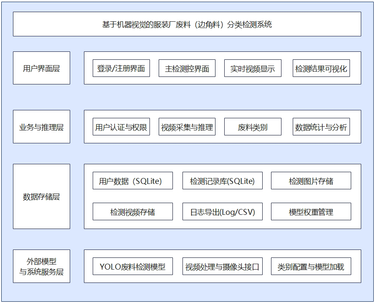Screen dimensions: 375x303
Task: Select the 用户界面层 layer label
Action: pos(41,68)
